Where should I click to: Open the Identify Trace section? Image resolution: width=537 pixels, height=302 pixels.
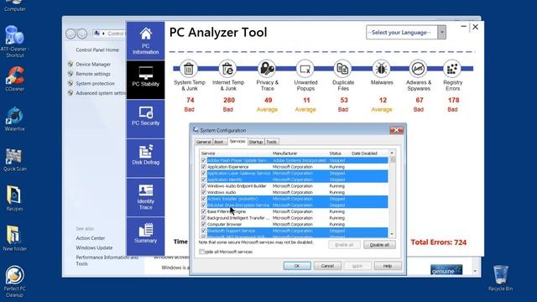pyautogui.click(x=145, y=197)
